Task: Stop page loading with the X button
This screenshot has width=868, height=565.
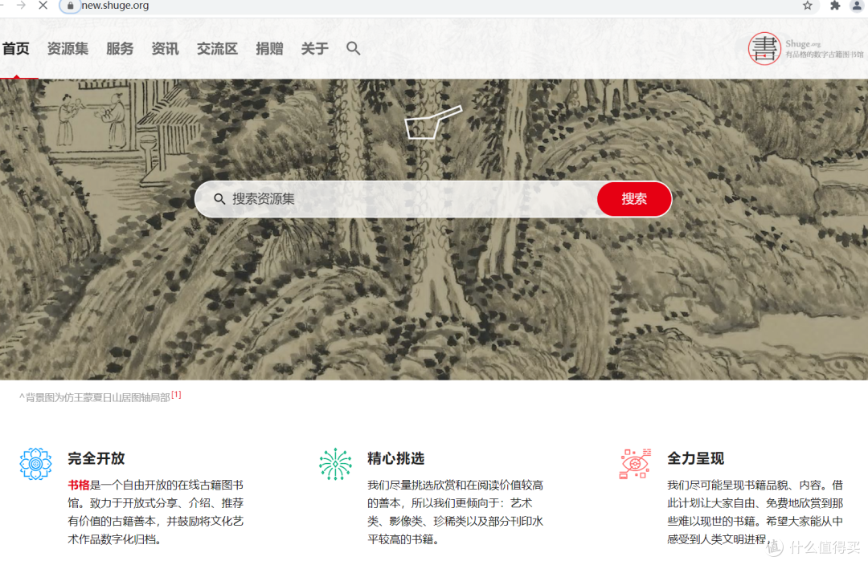Action: [x=43, y=6]
